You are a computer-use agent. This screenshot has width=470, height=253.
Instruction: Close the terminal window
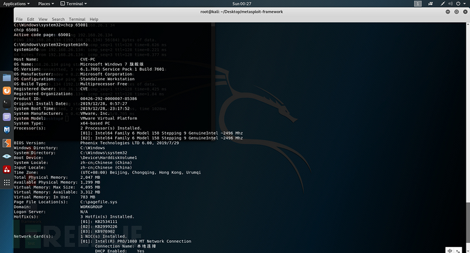tap(465, 12)
